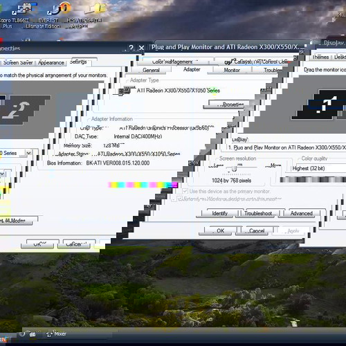Click the glitched Cancel button in left window
Screen dimensions: 346x346
tap(76, 244)
